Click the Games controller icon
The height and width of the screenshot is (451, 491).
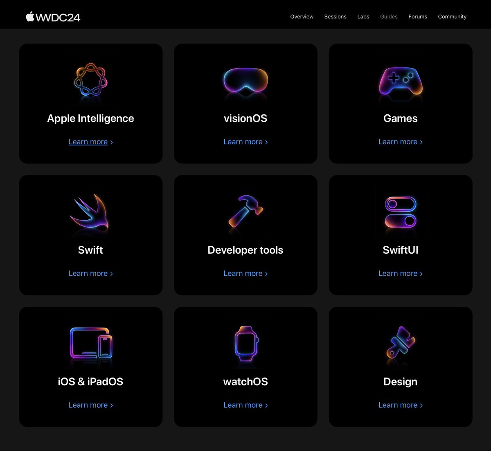point(401,80)
